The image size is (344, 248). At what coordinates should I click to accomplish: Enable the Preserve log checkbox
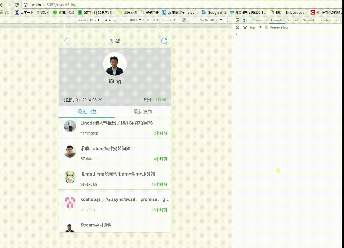click(x=267, y=27)
